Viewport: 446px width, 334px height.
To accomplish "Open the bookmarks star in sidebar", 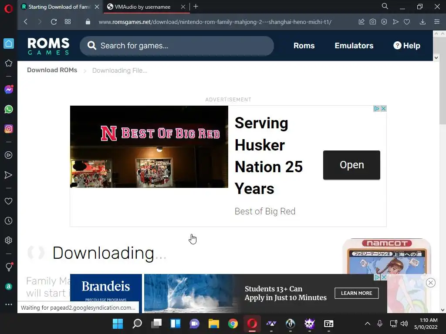I will 9,63.
